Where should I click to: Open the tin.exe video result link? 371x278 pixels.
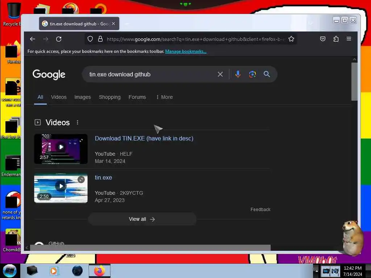tap(103, 177)
